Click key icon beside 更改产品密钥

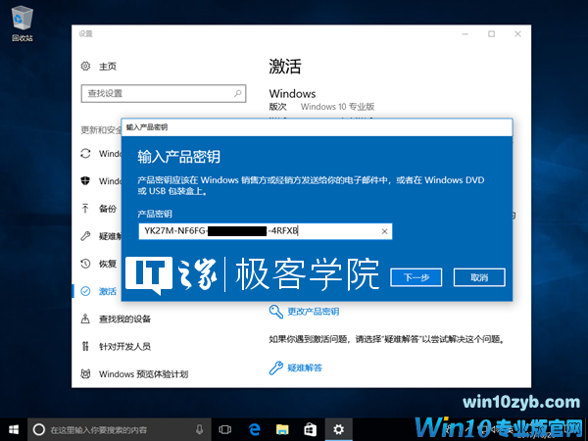[x=276, y=312]
